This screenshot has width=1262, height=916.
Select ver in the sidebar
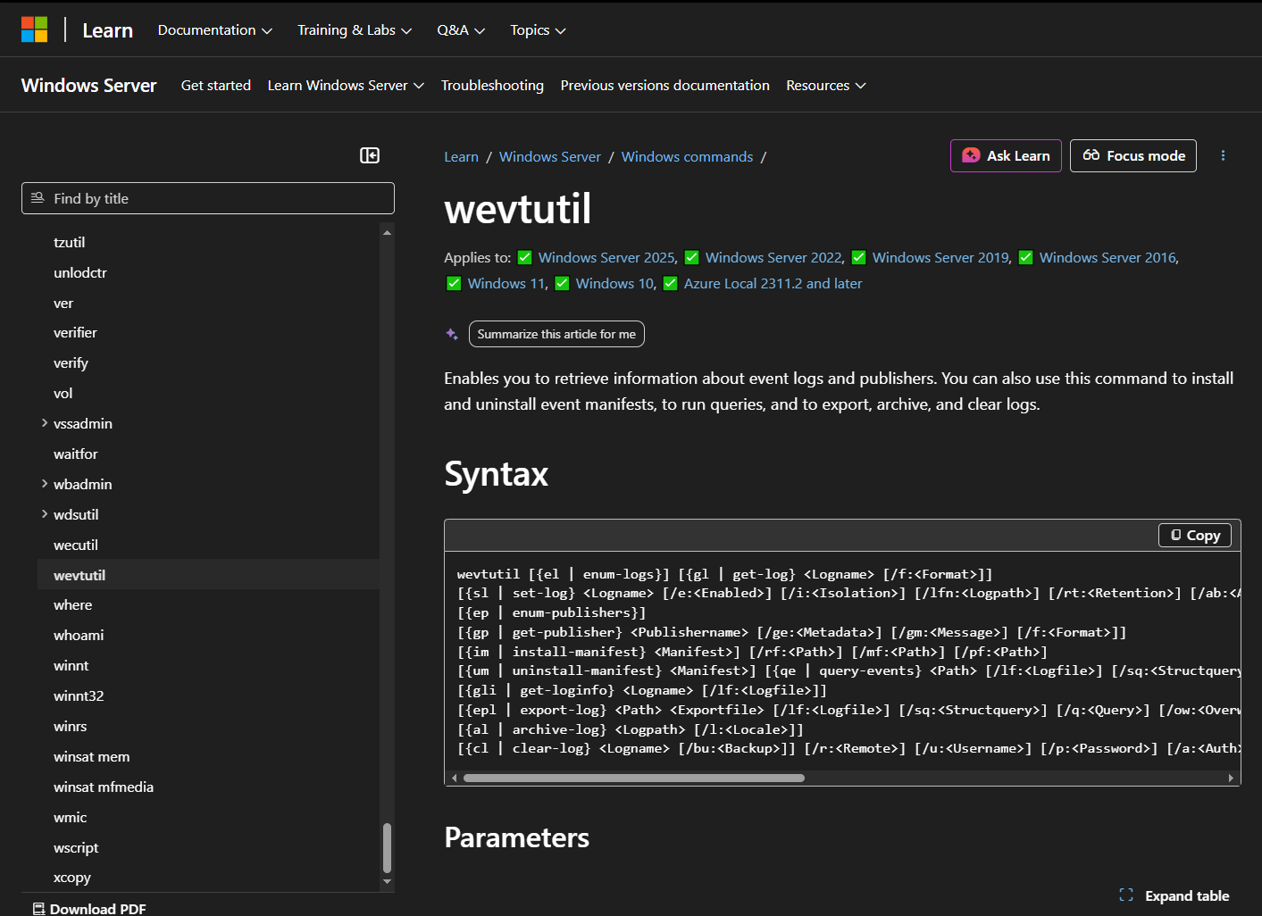click(63, 303)
